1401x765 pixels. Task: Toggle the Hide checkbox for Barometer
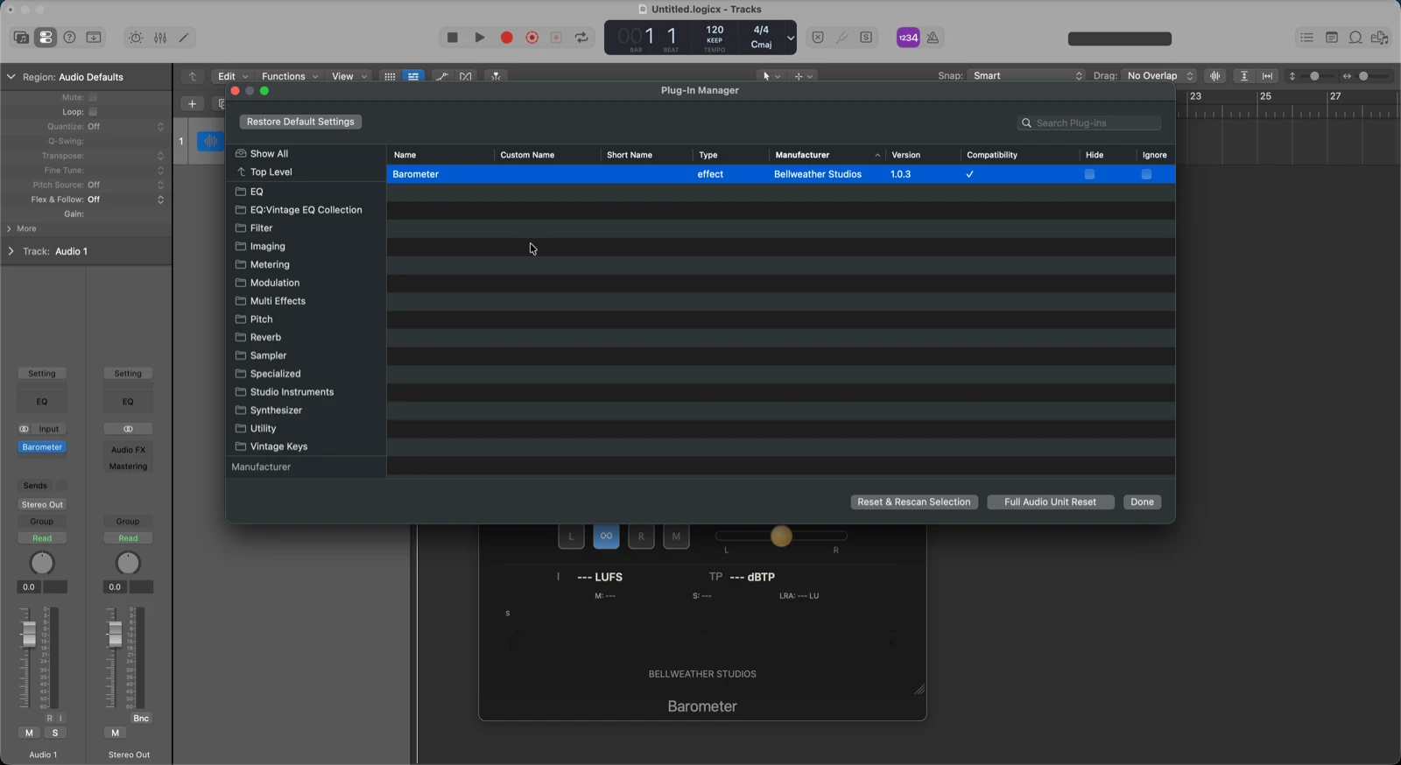coord(1089,174)
